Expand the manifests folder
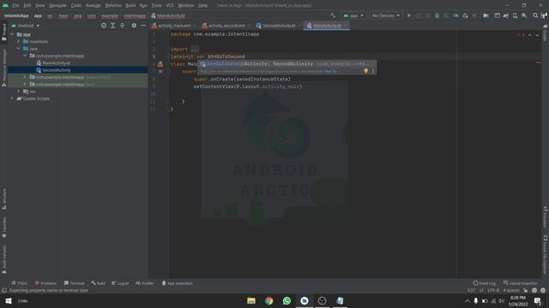549x308 pixels. (x=19, y=42)
